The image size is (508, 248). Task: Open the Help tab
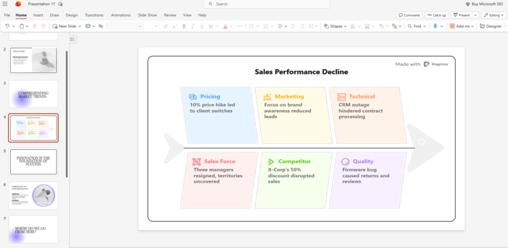[202, 15]
